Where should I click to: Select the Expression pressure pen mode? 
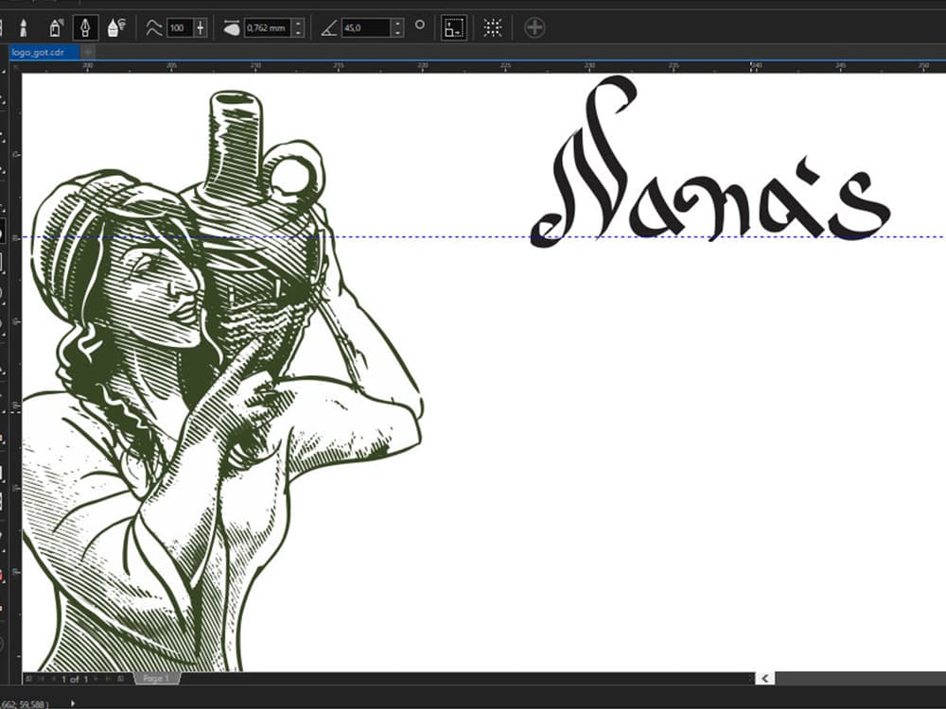[115, 27]
